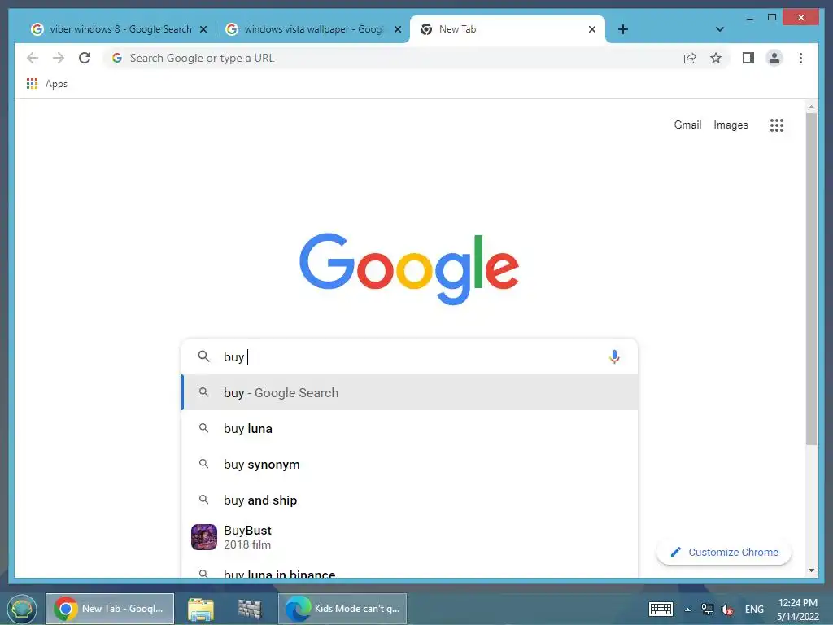Click the Customize Chrome button
Viewport: 833px width, 625px height.
click(724, 553)
